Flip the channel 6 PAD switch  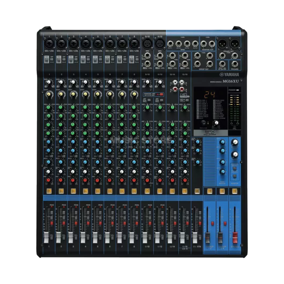[107, 60]
